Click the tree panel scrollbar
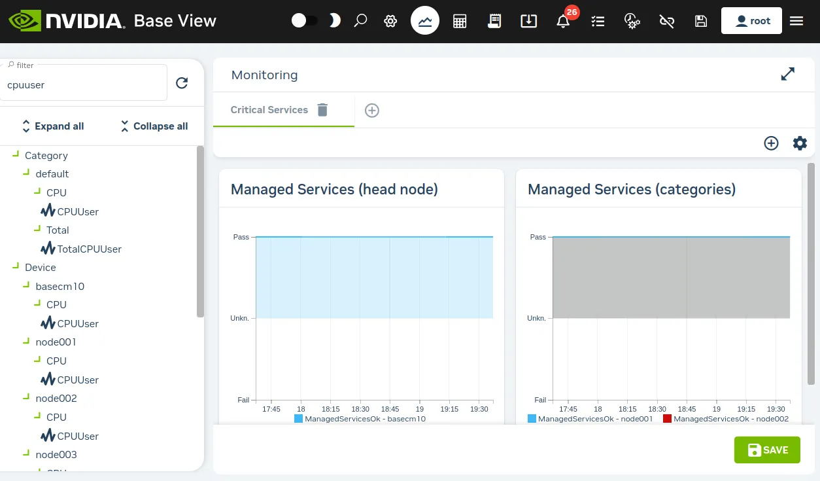Viewport: 820px width, 481px height. pyautogui.click(x=200, y=232)
